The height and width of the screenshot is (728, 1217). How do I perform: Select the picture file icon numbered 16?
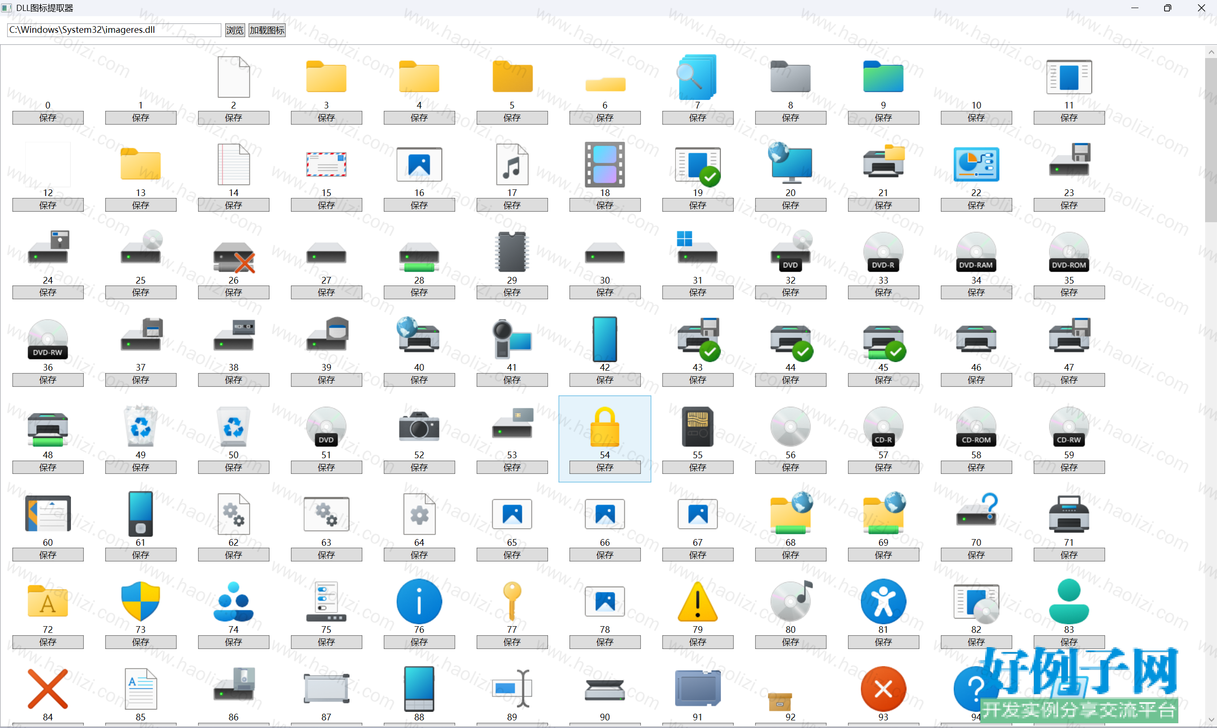click(419, 164)
